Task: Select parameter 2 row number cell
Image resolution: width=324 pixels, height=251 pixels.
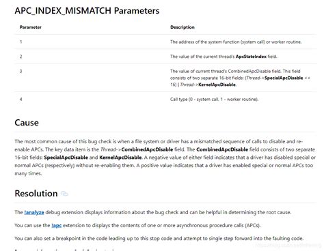Action: click(x=21, y=57)
